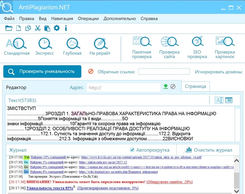Click the journal scrollbar down arrow
Viewport: 245px width, 194px height.
tap(236, 191)
